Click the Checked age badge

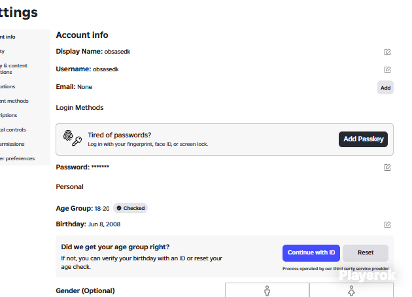pos(131,208)
